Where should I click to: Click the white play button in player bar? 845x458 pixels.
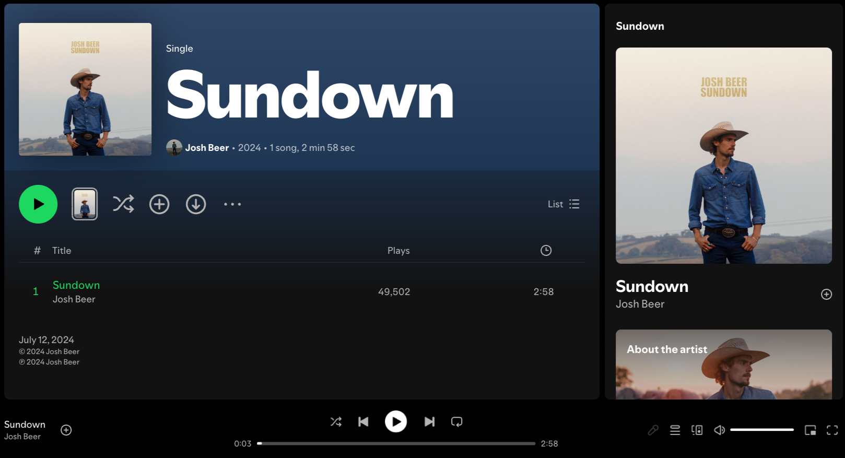396,421
